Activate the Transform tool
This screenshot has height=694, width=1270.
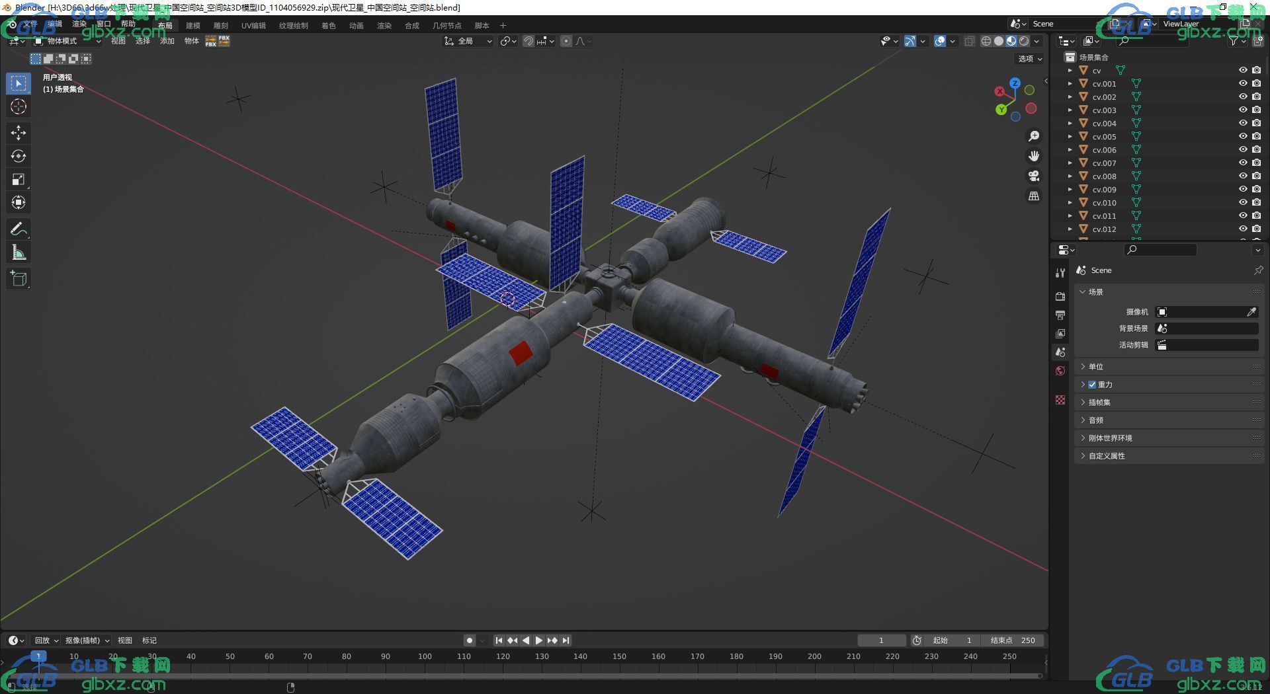pos(19,202)
